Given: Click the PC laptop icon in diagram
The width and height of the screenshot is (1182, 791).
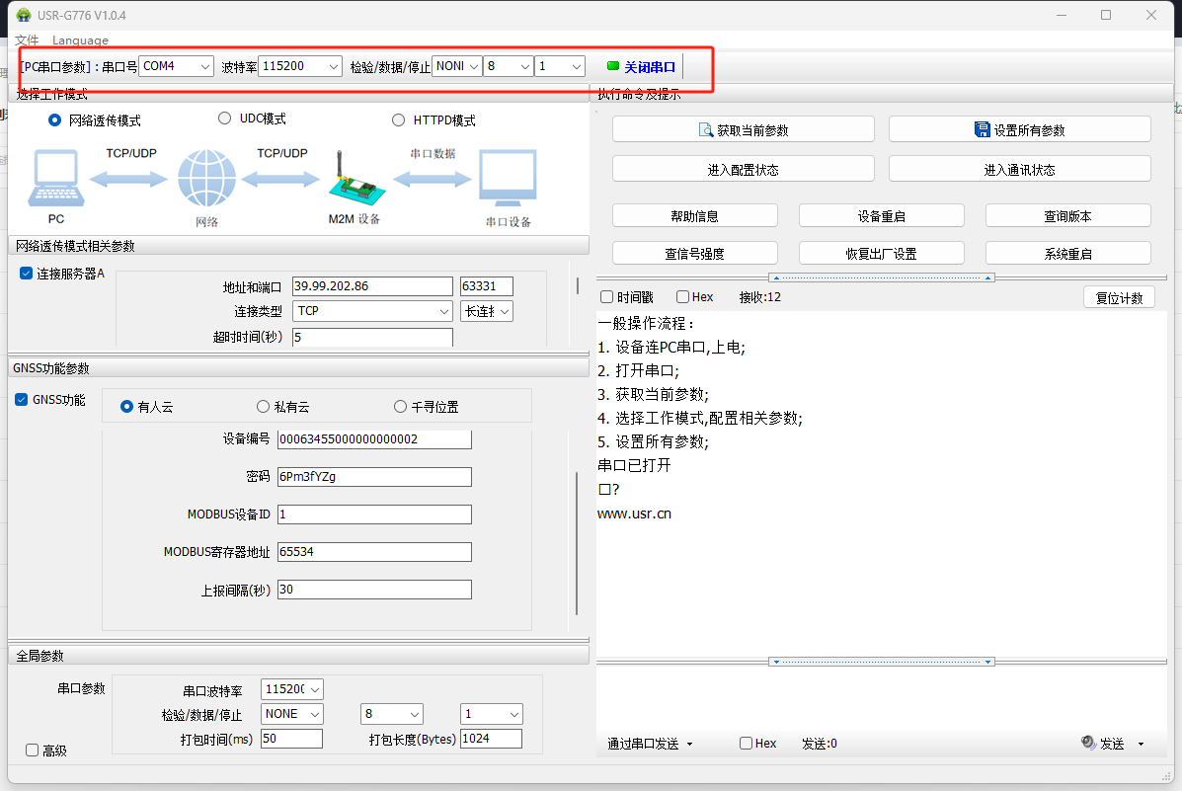Looking at the screenshot, I should (55, 179).
